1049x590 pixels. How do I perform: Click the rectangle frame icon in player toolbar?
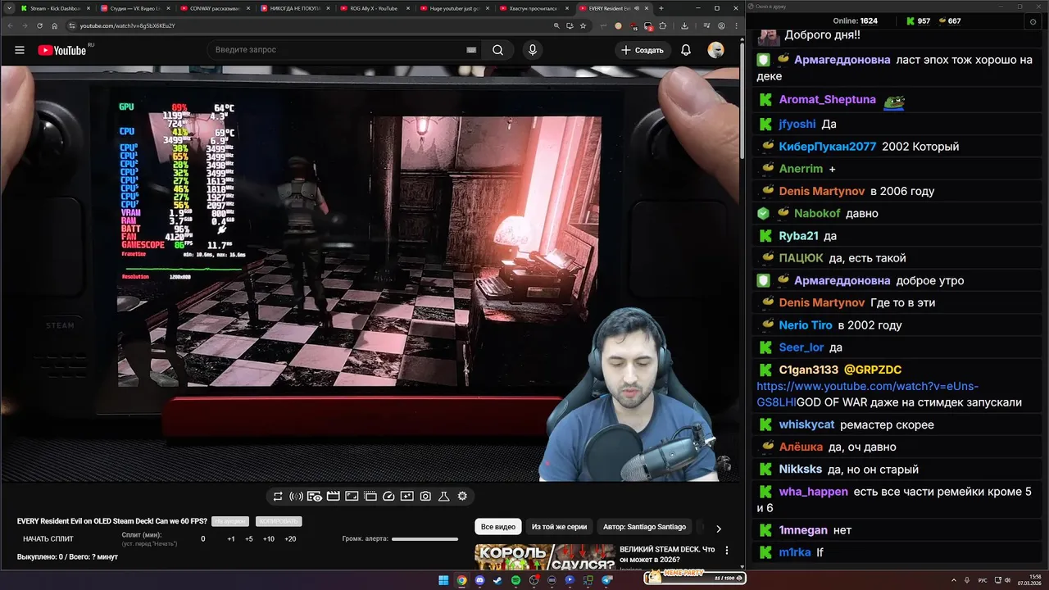(x=352, y=497)
